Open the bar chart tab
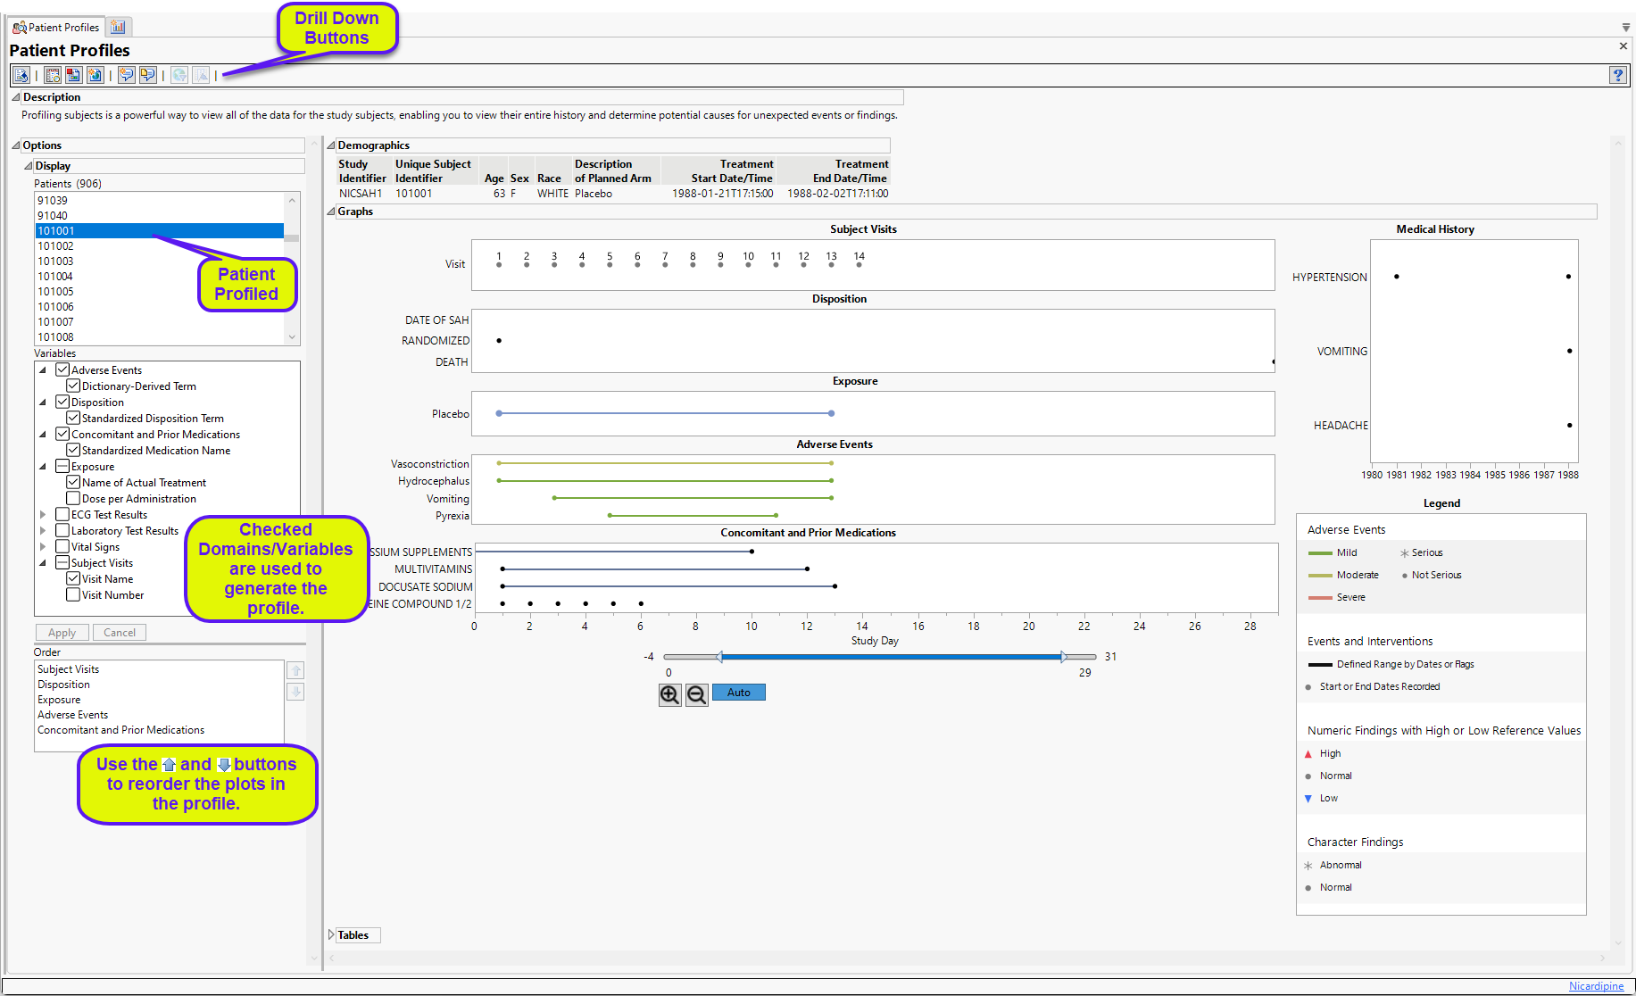This screenshot has width=1636, height=996. pos(118,28)
